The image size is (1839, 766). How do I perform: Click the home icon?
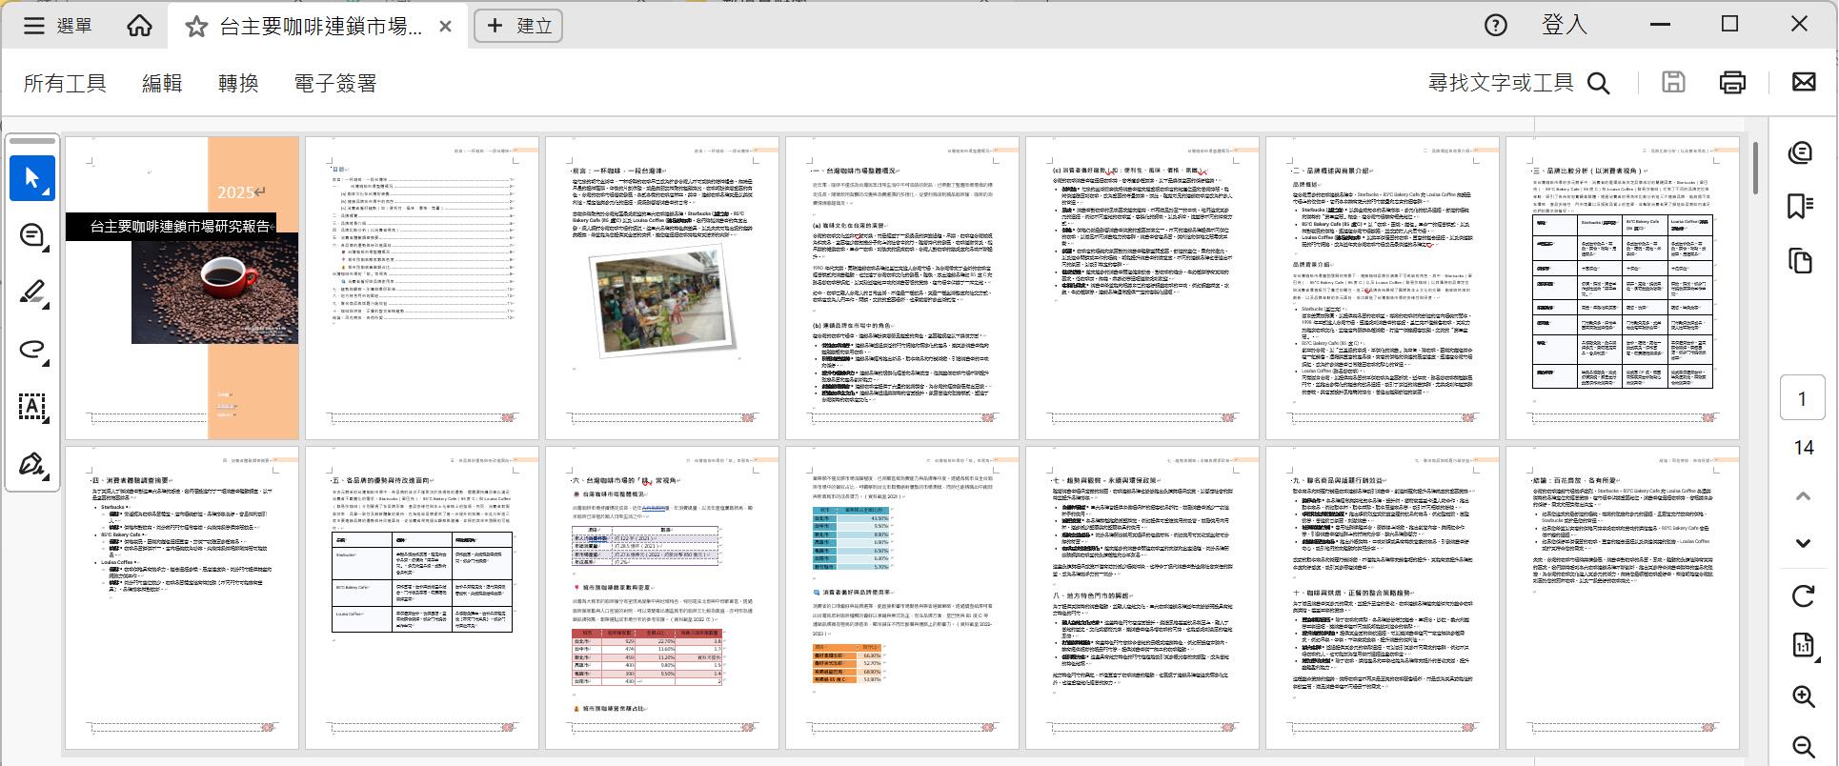click(x=139, y=26)
